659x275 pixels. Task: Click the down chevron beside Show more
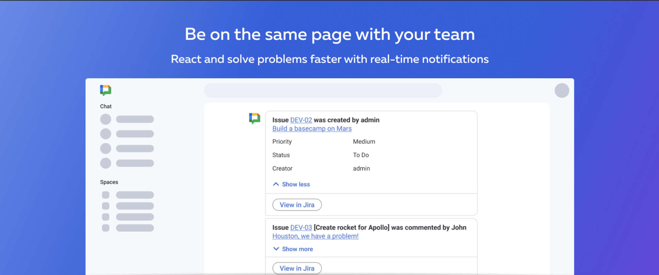276,249
